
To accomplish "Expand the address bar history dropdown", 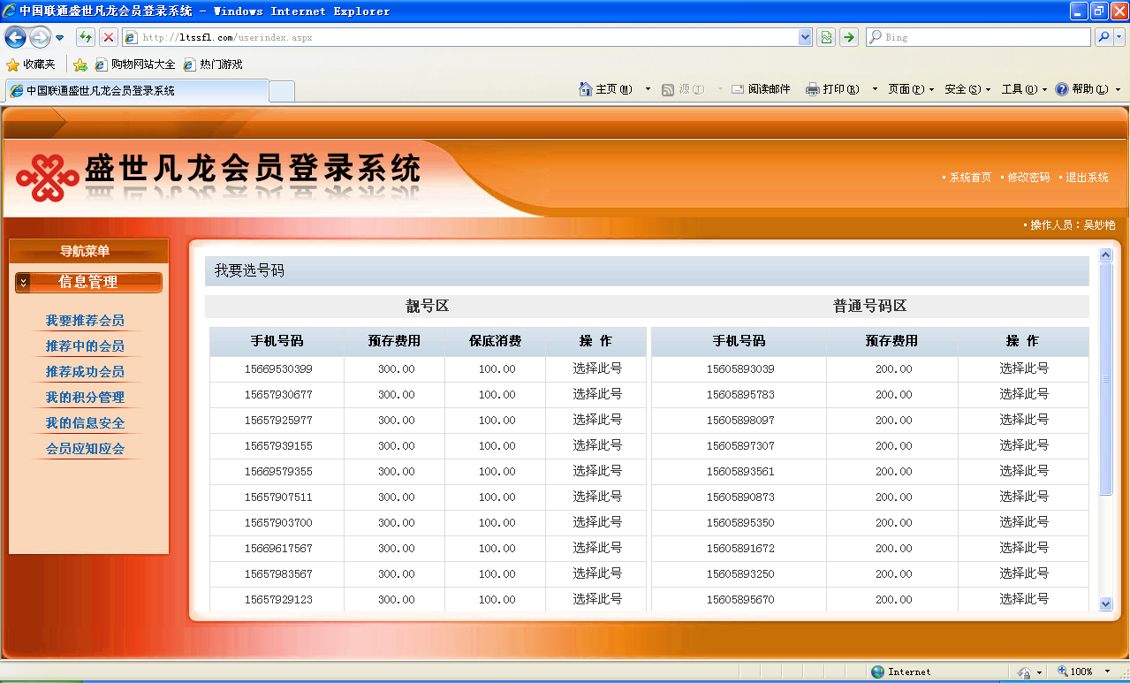I will pos(805,37).
